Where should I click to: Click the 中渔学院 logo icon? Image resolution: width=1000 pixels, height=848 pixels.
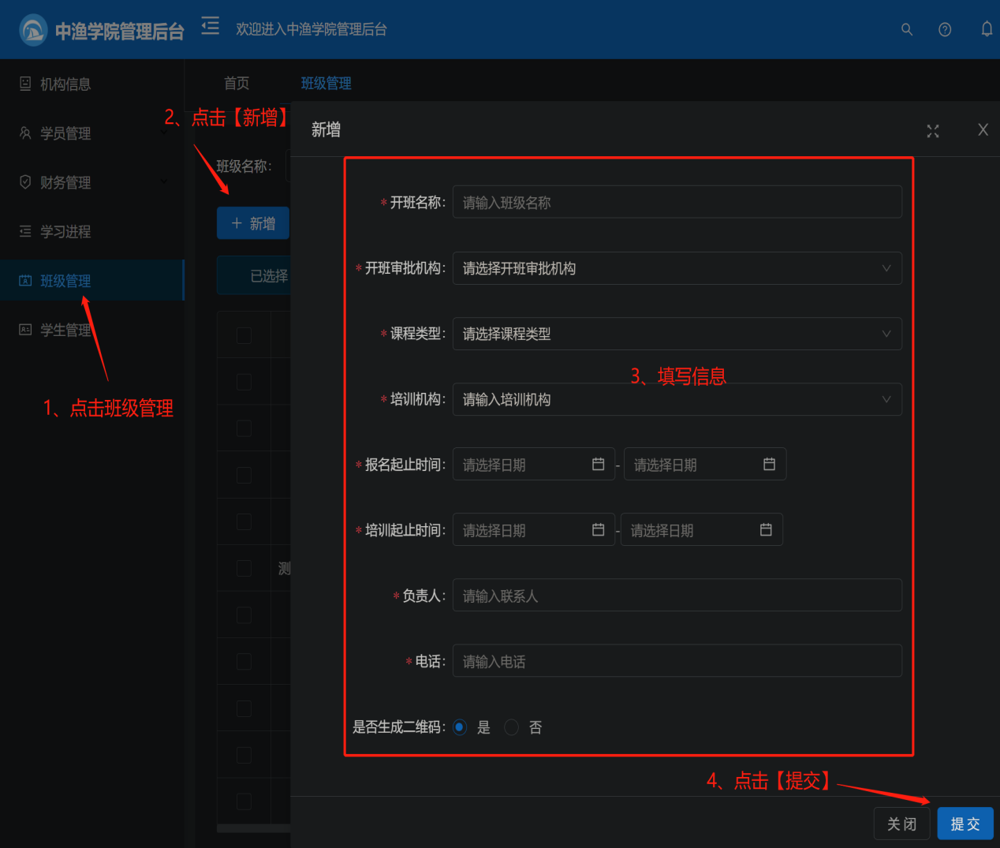click(33, 30)
